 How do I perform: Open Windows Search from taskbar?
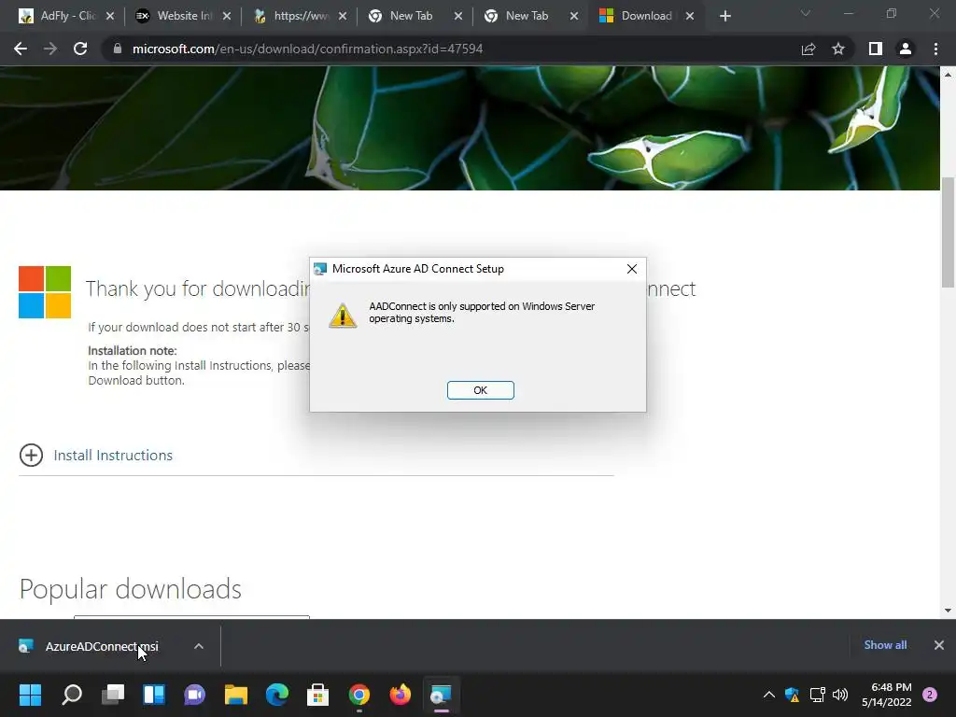[72, 695]
